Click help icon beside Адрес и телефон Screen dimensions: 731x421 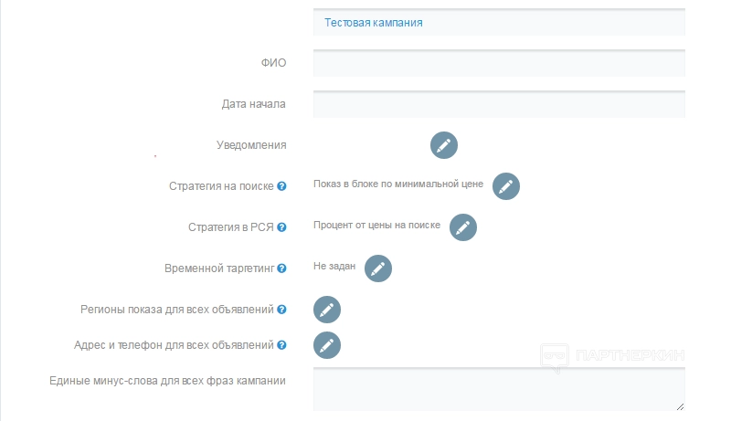pyautogui.click(x=281, y=345)
